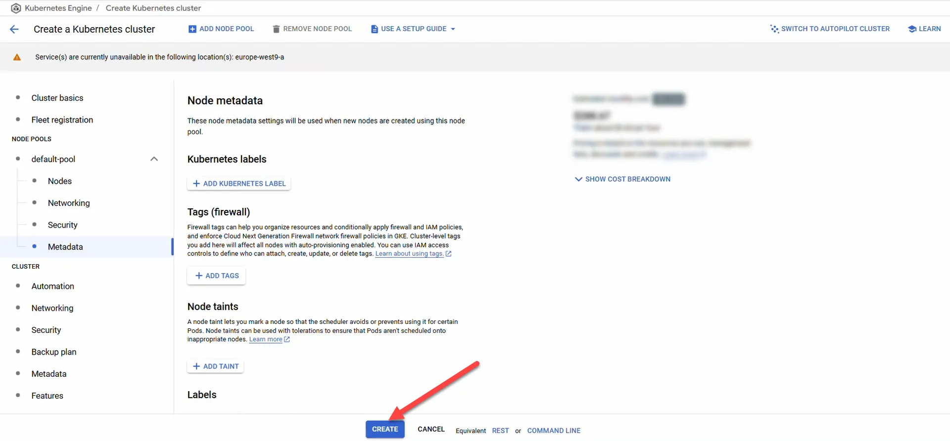Open the Backup plan section
Screen dimensions: 950x441
click(x=54, y=352)
